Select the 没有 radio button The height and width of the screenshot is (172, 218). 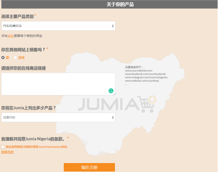pos(15,58)
